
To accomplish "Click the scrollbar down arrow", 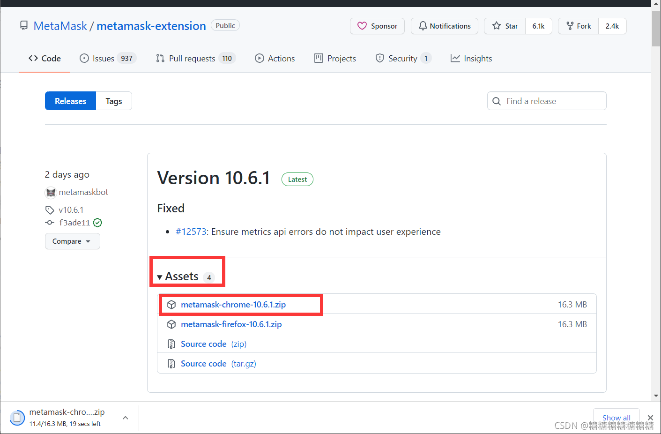I will pos(656,396).
